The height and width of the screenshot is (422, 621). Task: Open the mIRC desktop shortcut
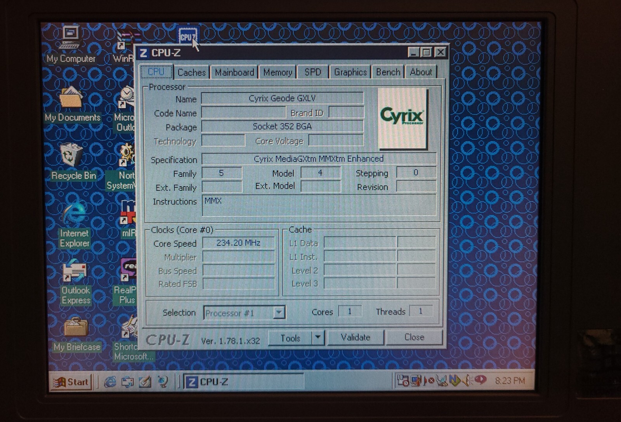[128, 218]
